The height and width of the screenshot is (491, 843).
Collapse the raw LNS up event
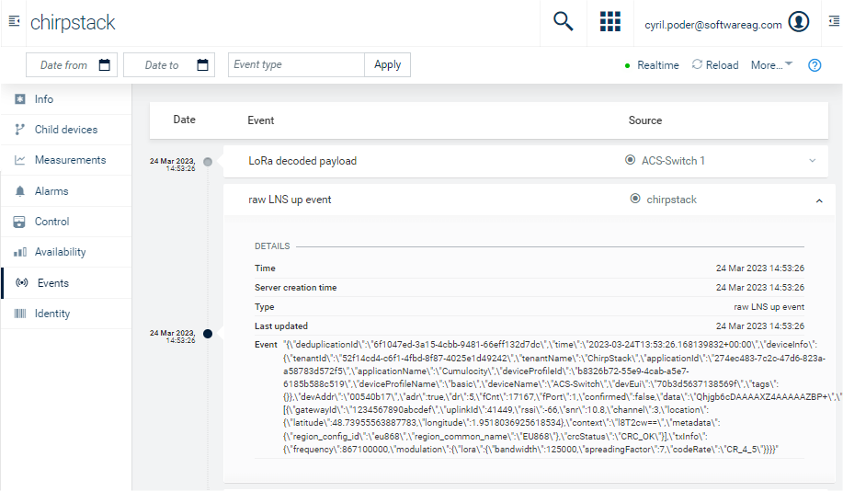[818, 200]
